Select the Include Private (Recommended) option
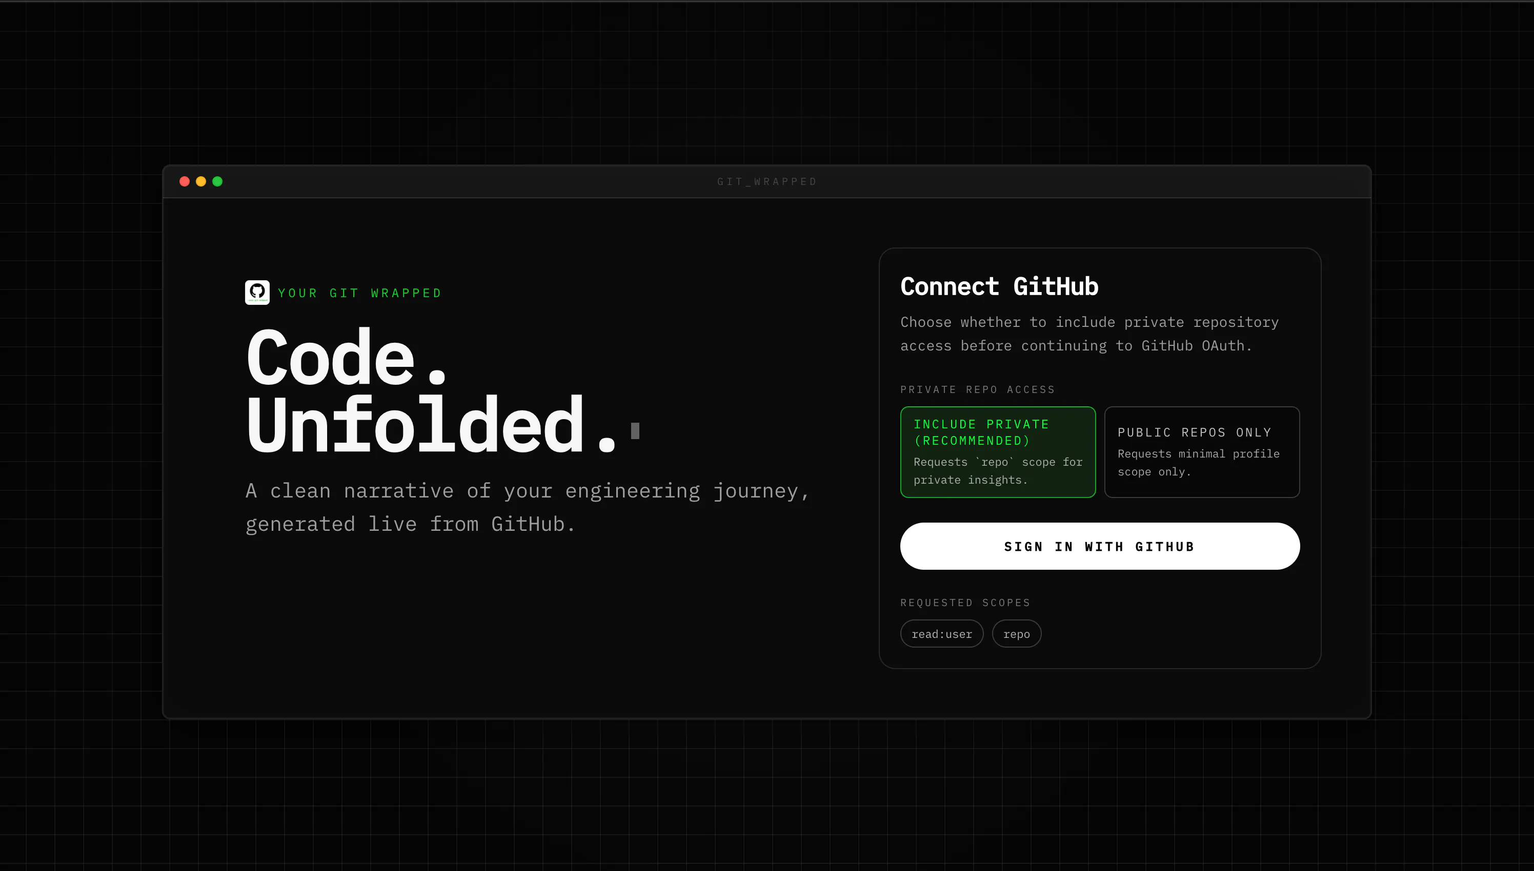 (x=998, y=452)
